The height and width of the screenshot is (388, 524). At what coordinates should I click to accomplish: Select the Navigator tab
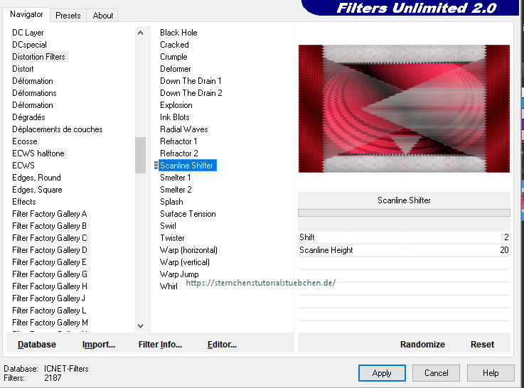tap(27, 14)
